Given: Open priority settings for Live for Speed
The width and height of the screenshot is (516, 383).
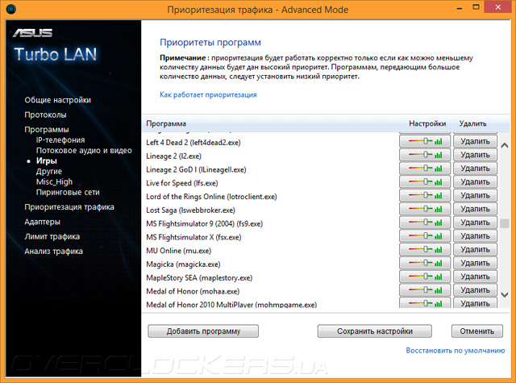Looking at the screenshot, I should (425, 182).
